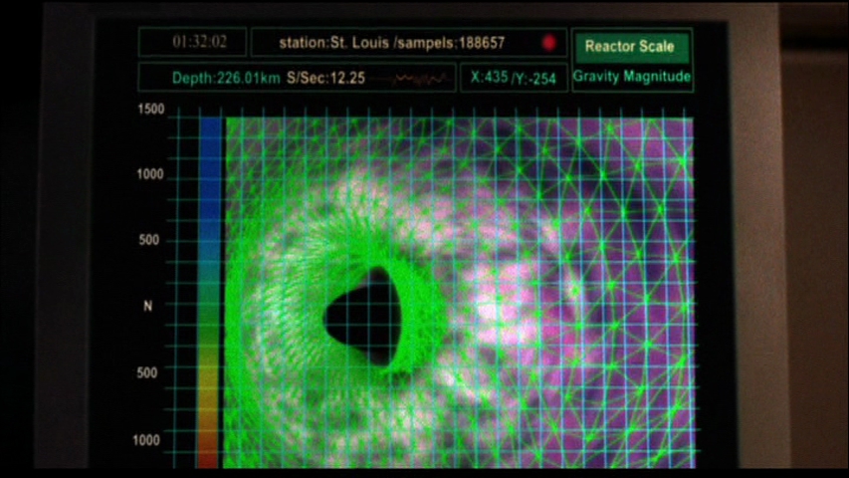
Task: Click the X:435 /Y:-254 coordinates box
Action: (x=514, y=78)
